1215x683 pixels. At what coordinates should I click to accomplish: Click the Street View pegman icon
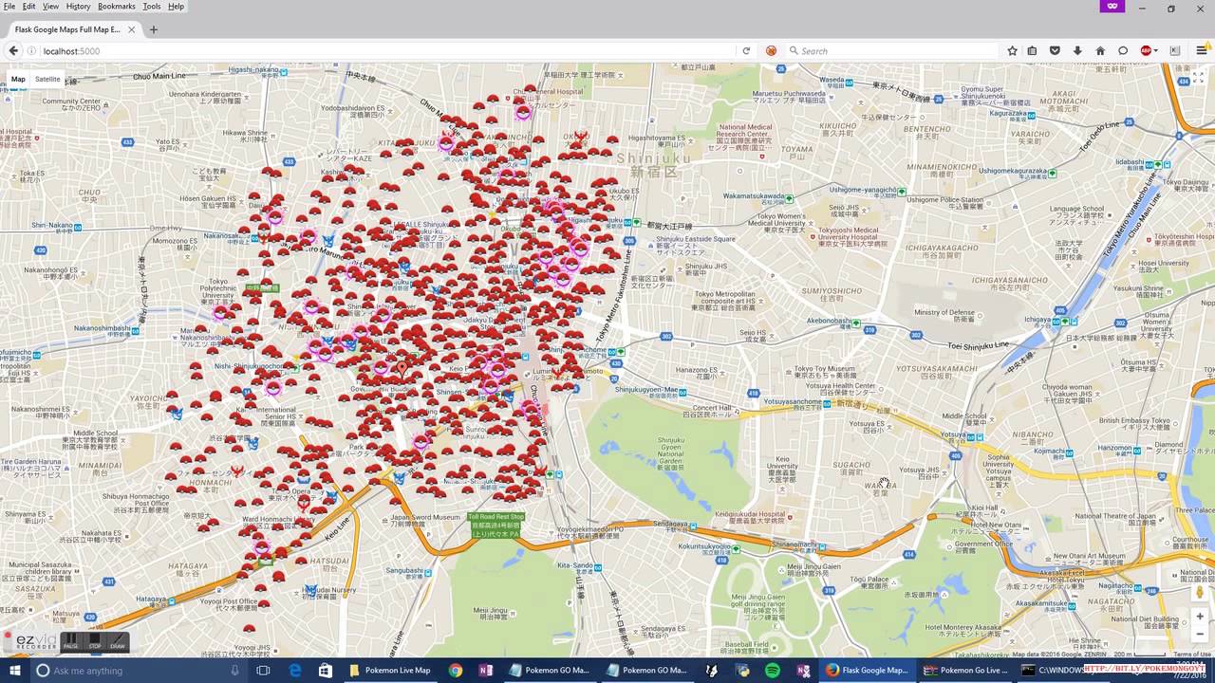coord(1200,592)
